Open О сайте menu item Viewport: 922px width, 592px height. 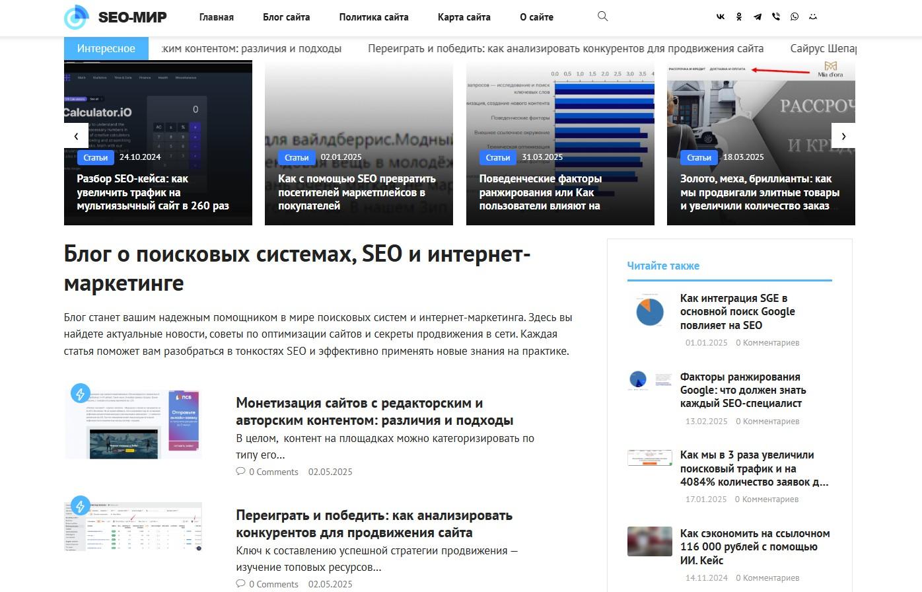click(x=536, y=17)
